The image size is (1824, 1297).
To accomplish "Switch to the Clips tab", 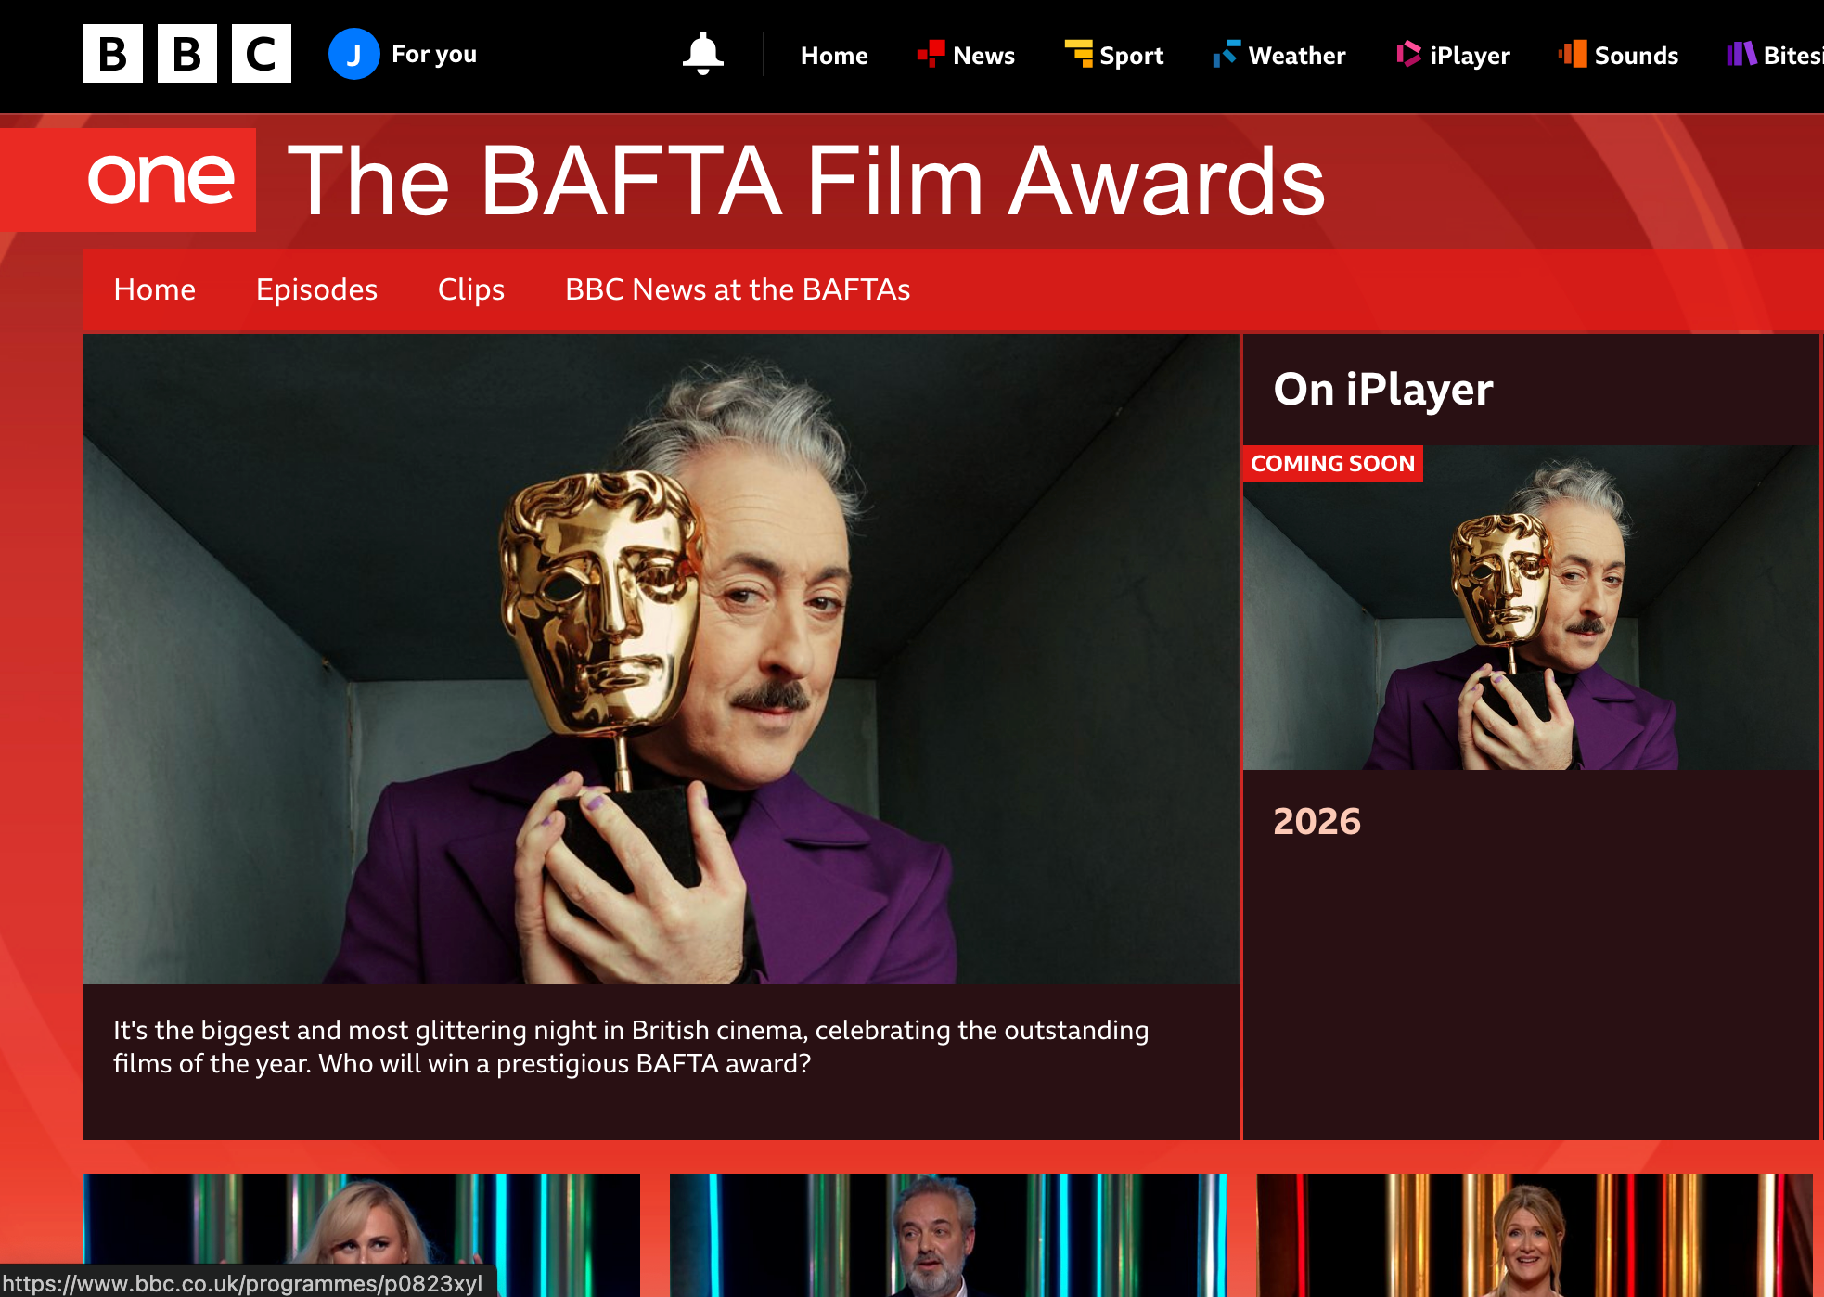I will coord(470,289).
